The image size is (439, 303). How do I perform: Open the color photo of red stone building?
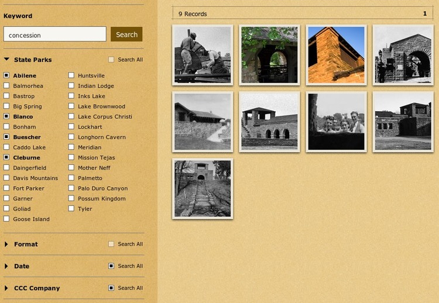click(337, 54)
